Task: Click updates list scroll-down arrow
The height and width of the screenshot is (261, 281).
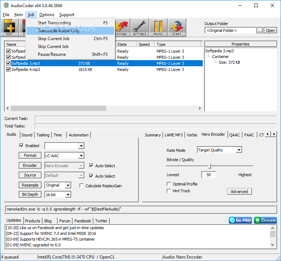Action: click(272, 245)
